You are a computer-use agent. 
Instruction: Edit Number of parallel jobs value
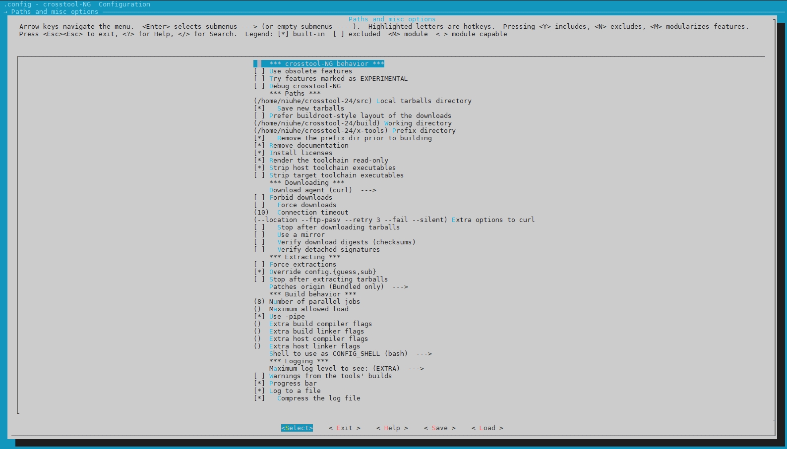click(x=307, y=302)
